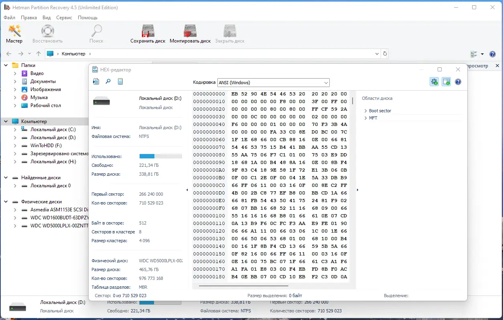503x320 pixels.
Task: Click Сохранить диск in the toolbar
Action: coord(148,34)
